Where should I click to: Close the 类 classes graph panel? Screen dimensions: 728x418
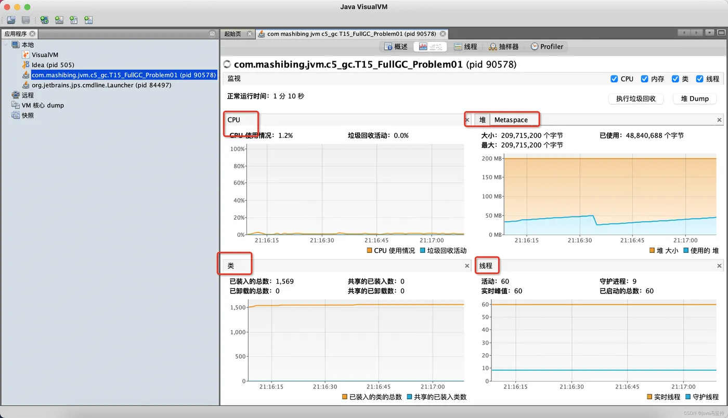click(466, 266)
